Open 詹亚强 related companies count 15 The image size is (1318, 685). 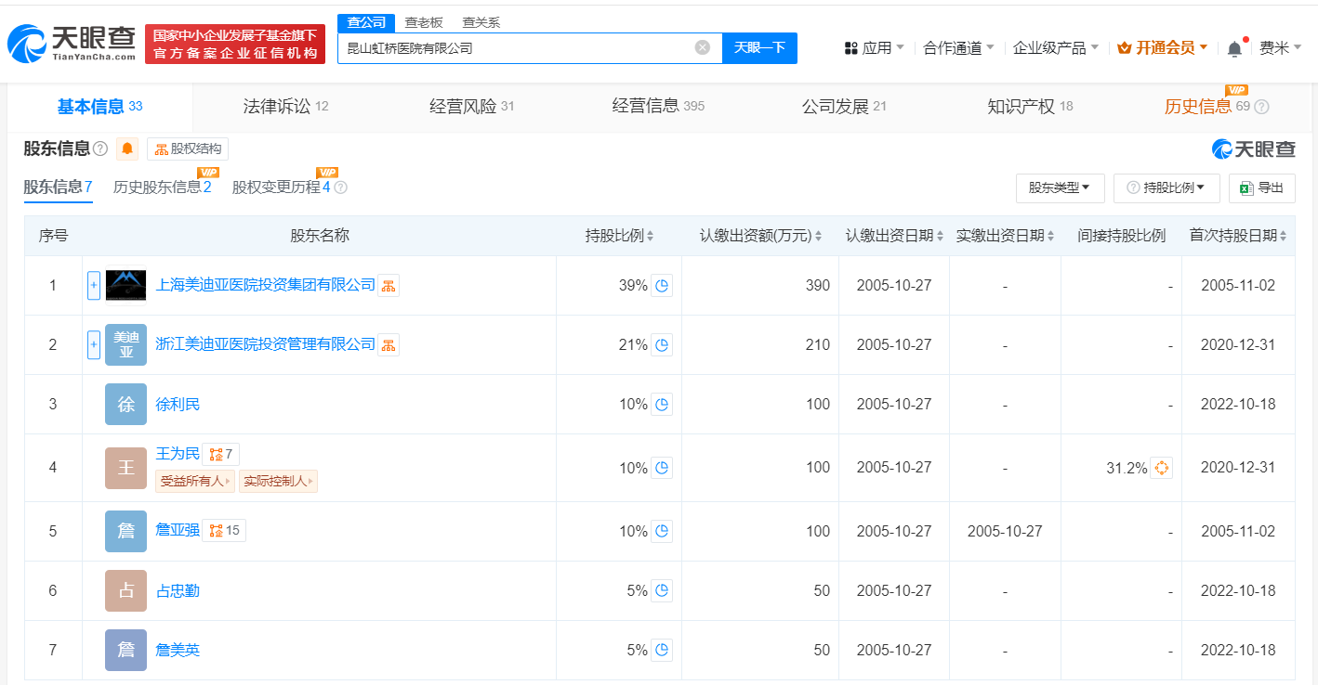pos(224,531)
